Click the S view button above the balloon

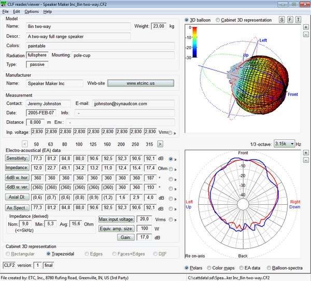coord(282,20)
